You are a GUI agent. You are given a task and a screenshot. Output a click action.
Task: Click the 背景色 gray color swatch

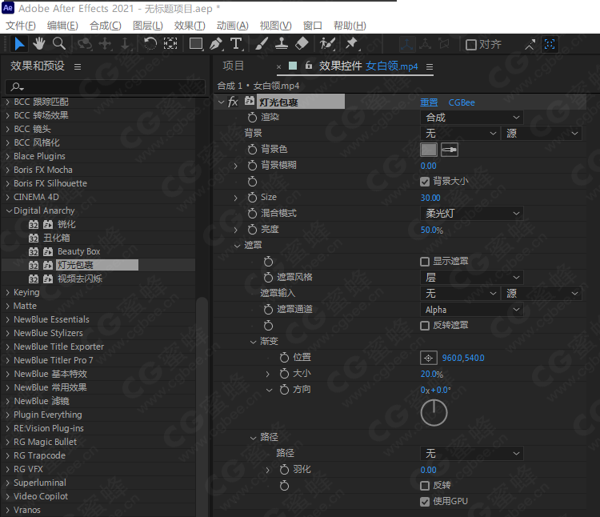pos(429,150)
